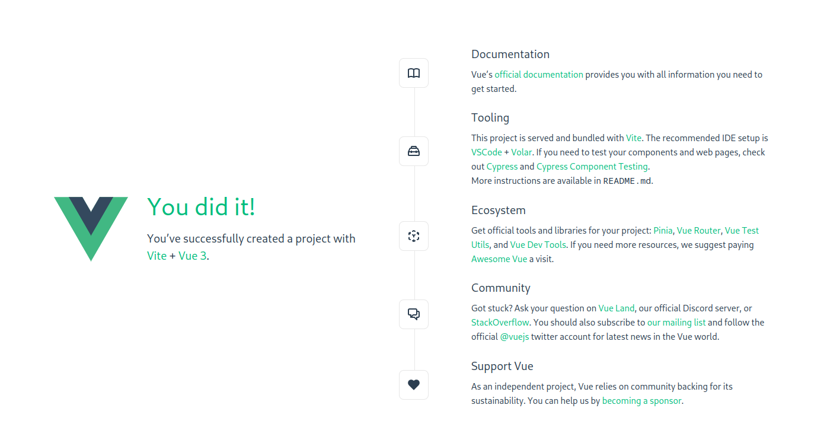This screenshot has height=443, width=824.
Task: Click the Support Vue heart icon
Action: coord(413,384)
